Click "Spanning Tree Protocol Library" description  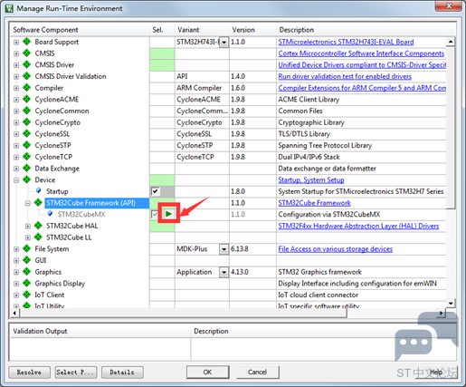(x=325, y=145)
